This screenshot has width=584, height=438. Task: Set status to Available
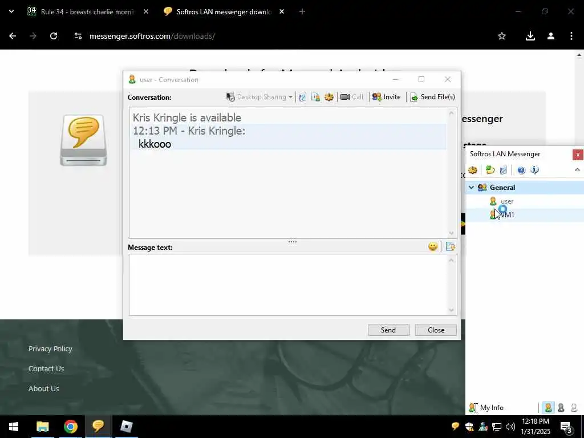click(x=548, y=408)
